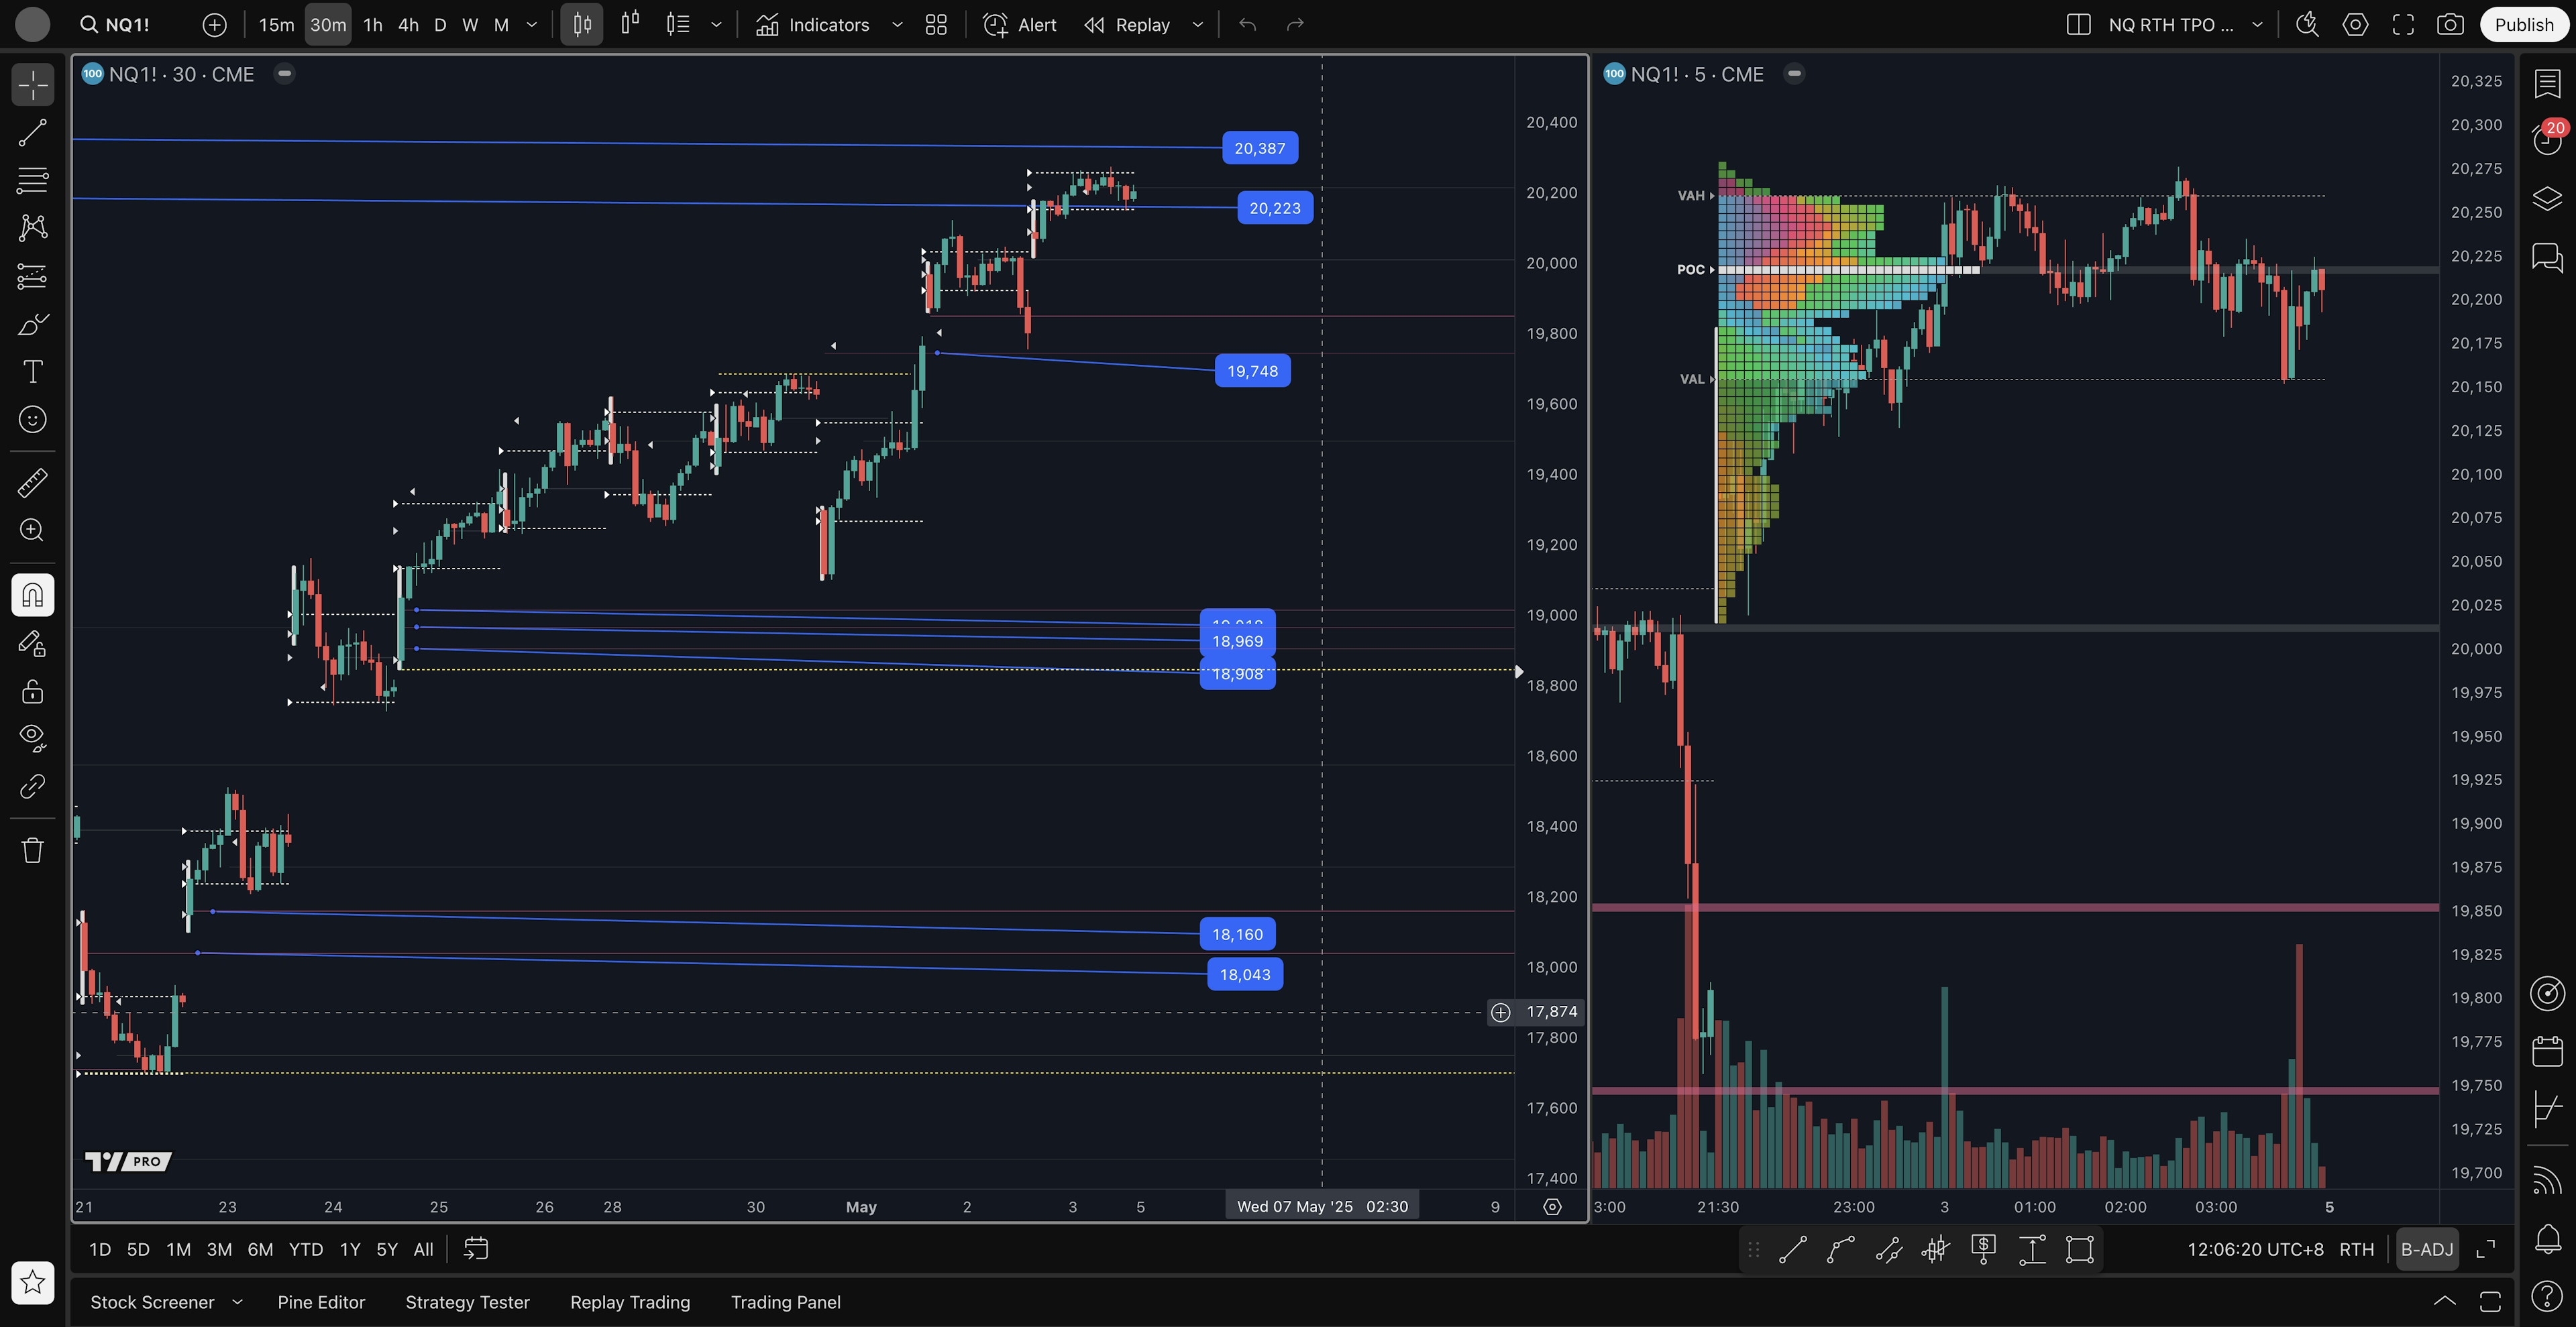Image resolution: width=2576 pixels, height=1327 pixels.
Task: Expand the more timeframes chevron
Action: point(532,25)
